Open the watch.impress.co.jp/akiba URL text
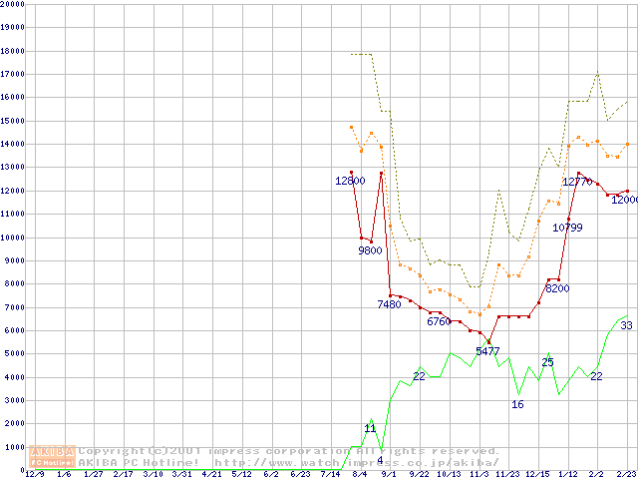 (357, 462)
